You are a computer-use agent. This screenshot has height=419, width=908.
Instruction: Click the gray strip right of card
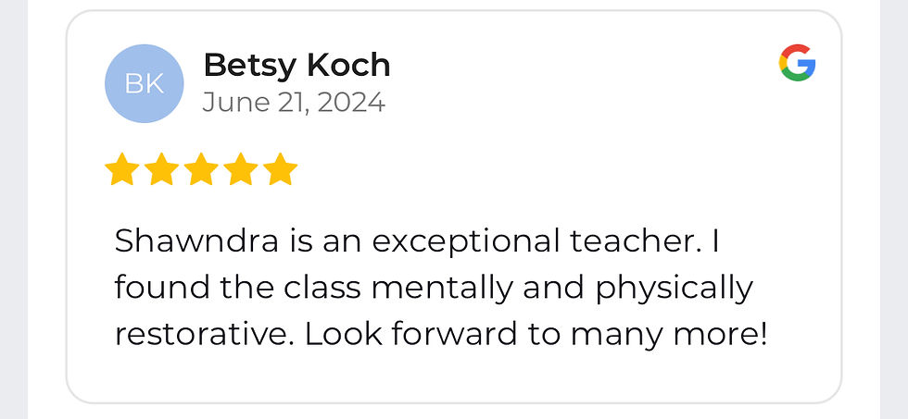pyautogui.click(x=893, y=209)
